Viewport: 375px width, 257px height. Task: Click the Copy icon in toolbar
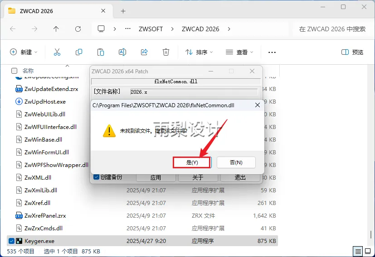pyautogui.click(x=79, y=52)
